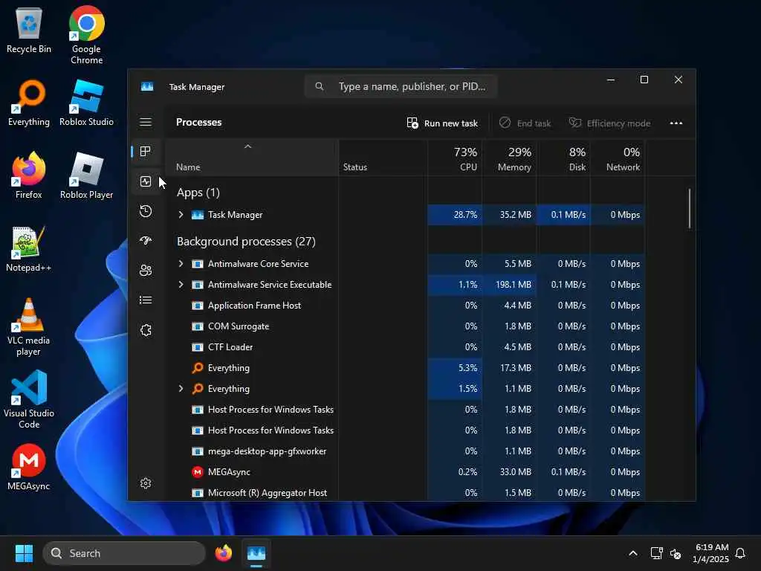Open the Services puzzle-piece sidebar icon
Screen dimensions: 761x571
coord(146,330)
